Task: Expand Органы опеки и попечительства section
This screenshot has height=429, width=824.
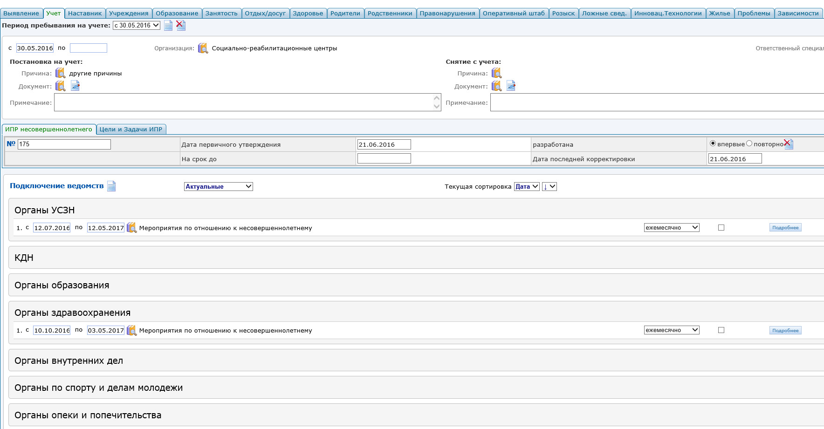Action: coord(416,415)
